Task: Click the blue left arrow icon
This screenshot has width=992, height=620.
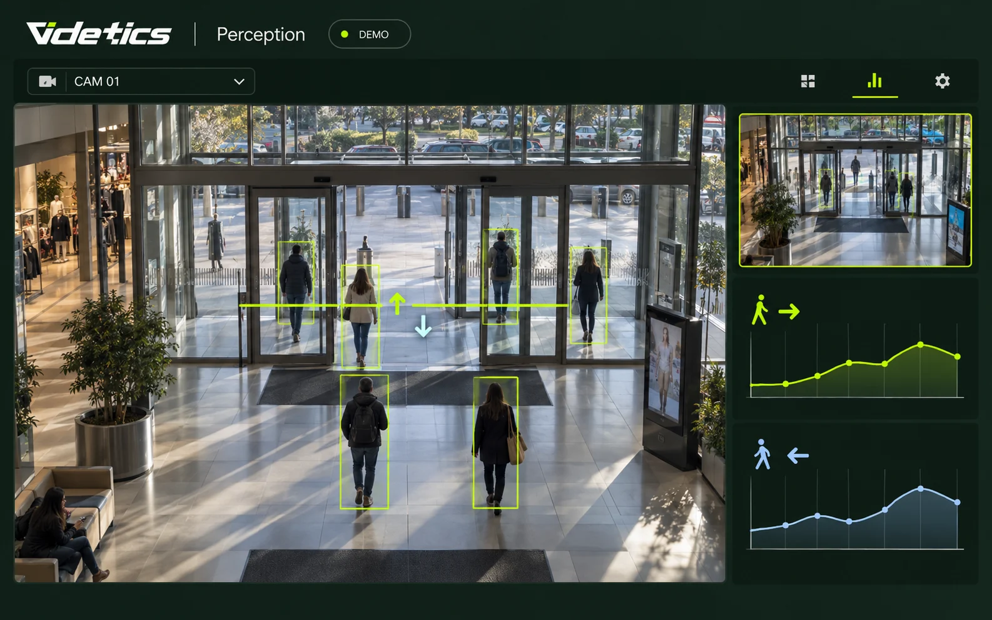Action: coord(797,456)
